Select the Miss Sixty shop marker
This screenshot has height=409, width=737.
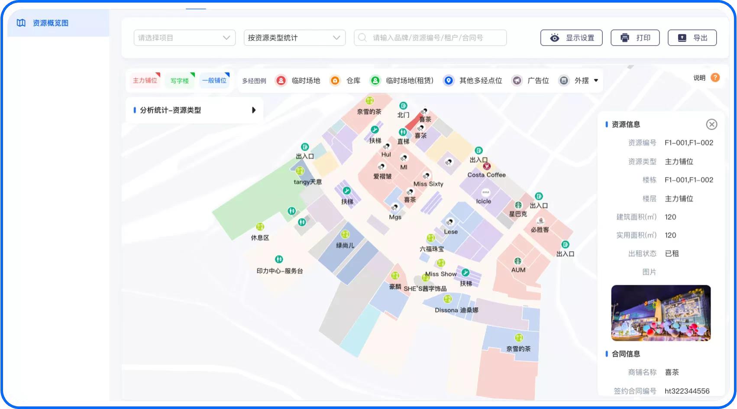(x=427, y=175)
